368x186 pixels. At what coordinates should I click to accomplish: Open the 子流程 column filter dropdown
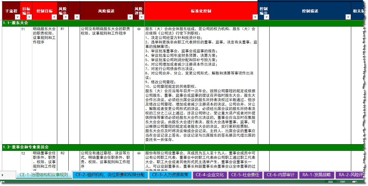click(17, 17)
